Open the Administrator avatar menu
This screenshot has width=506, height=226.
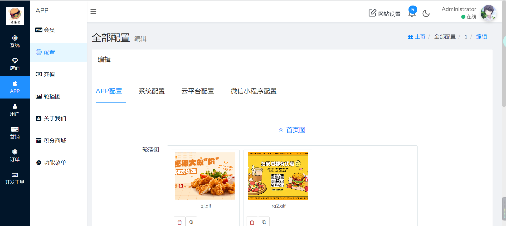click(x=489, y=13)
